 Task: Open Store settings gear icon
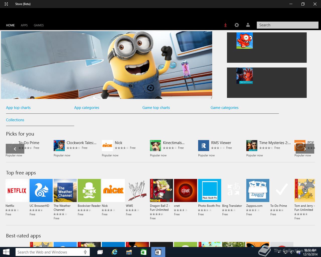coord(237,25)
